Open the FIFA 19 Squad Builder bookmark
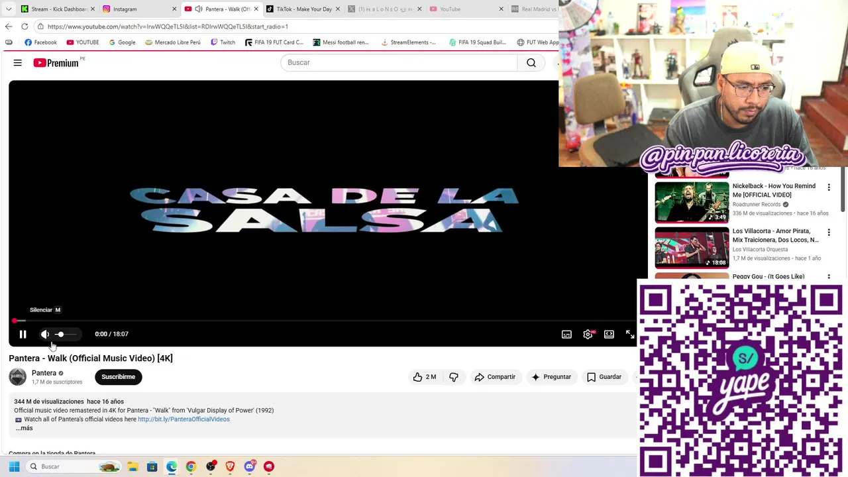The image size is (848, 477). (477, 42)
